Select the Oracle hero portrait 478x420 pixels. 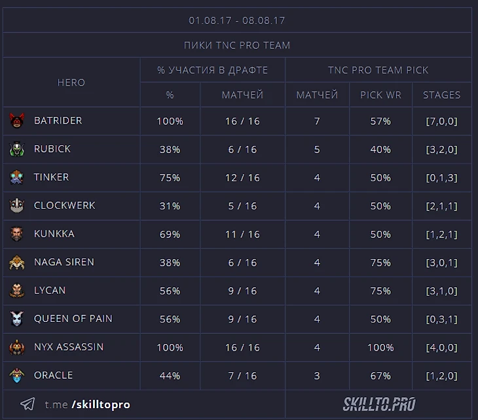click(x=17, y=376)
